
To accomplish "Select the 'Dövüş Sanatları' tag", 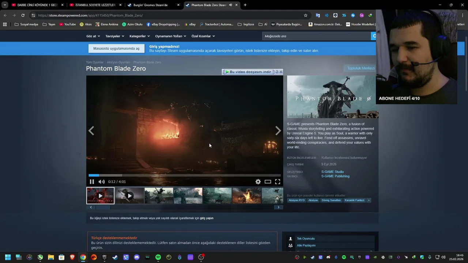I will (331, 200).
